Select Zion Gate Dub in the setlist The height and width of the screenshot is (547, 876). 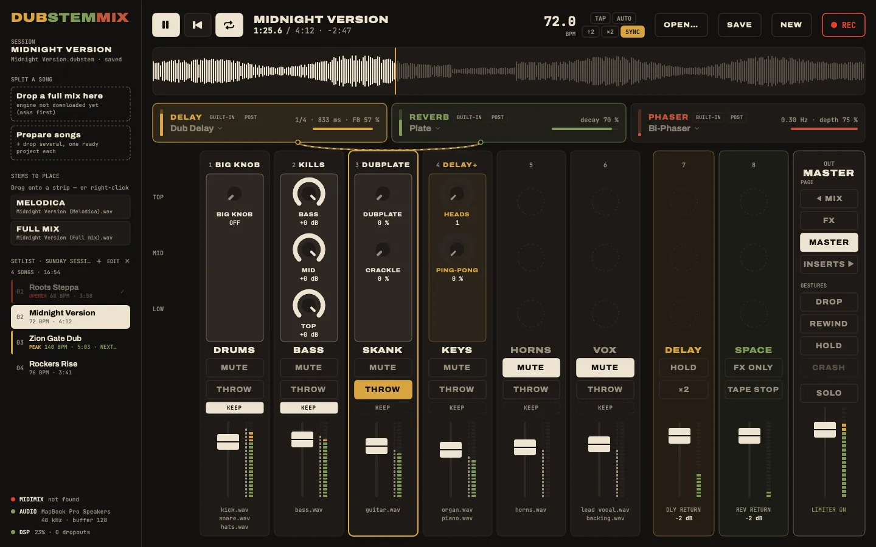[x=71, y=342]
